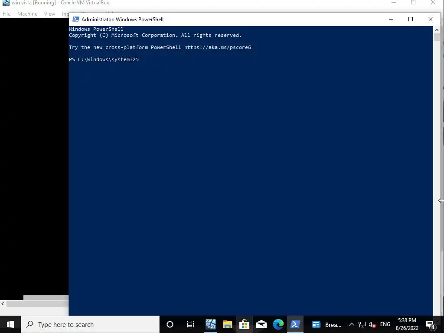Open the network status tray icon
The height and width of the screenshot is (333, 444).
362,324
